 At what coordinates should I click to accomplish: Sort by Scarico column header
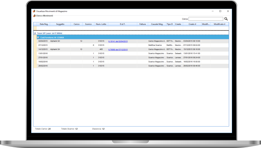click(88, 24)
